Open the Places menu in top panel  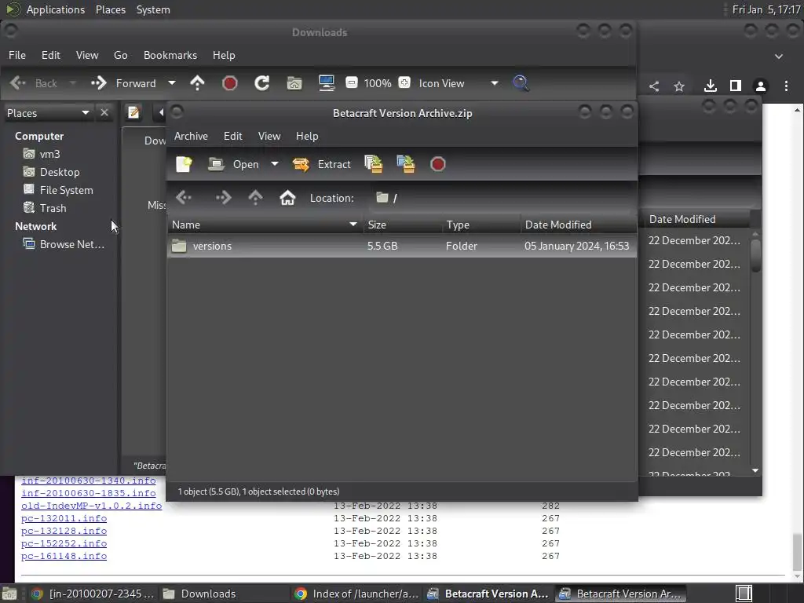(x=110, y=9)
